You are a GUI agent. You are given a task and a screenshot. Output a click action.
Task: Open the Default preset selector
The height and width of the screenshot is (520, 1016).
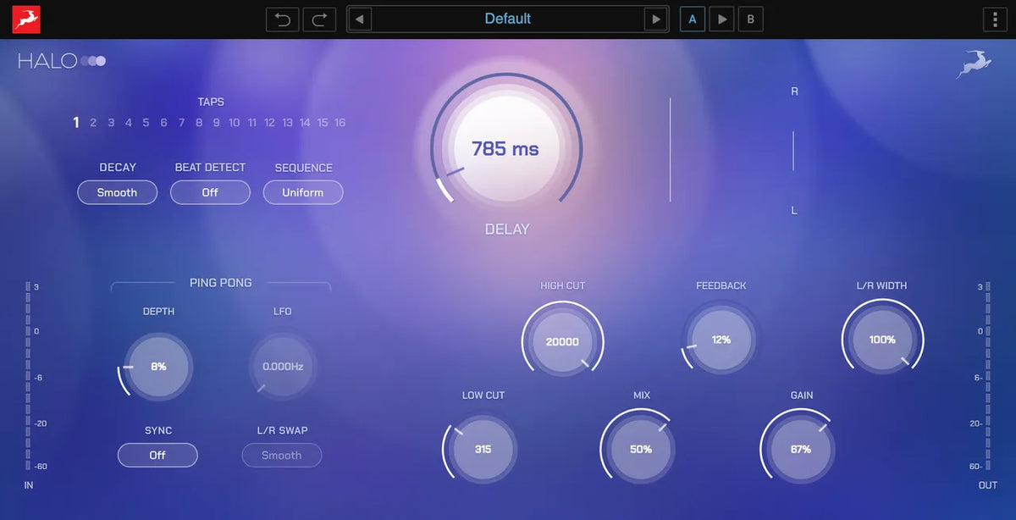click(x=508, y=19)
